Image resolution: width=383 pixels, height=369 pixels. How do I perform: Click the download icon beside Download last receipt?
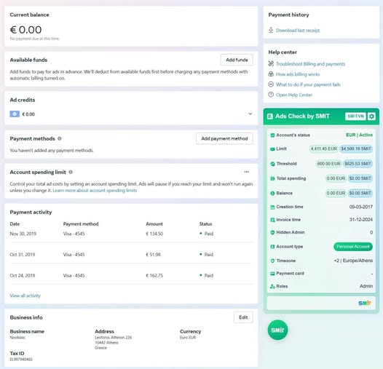tap(271, 30)
